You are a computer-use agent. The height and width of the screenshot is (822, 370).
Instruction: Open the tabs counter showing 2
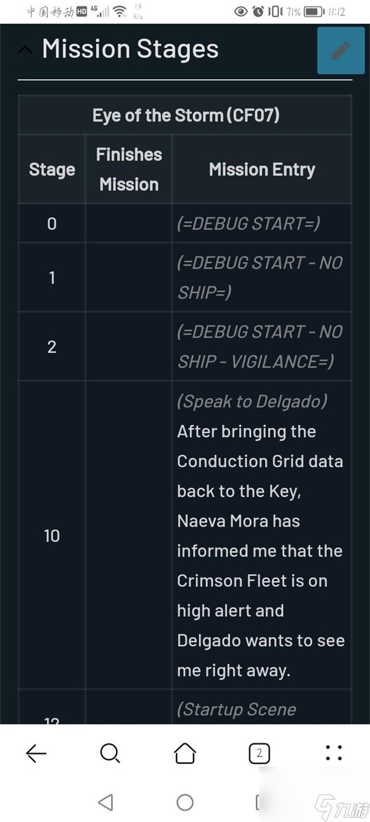coord(259,753)
